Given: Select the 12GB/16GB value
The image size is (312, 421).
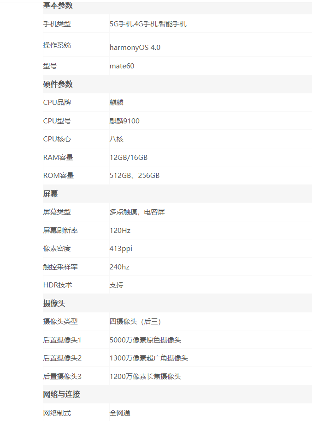Looking at the screenshot, I should 129,157.
